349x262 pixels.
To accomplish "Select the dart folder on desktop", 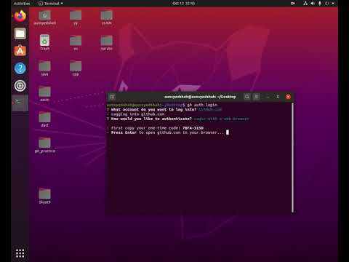I will tap(45, 119).
